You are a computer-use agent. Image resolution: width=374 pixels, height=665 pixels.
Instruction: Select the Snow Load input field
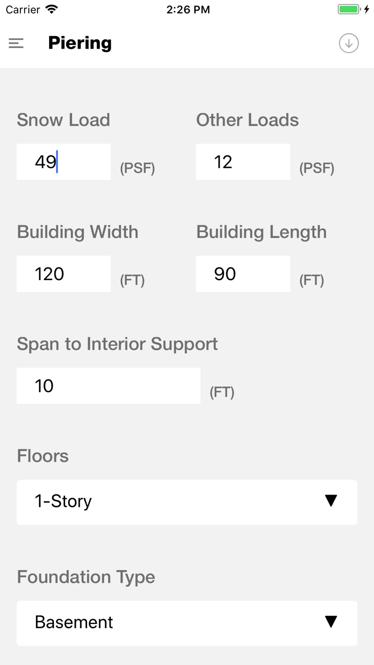pos(64,161)
